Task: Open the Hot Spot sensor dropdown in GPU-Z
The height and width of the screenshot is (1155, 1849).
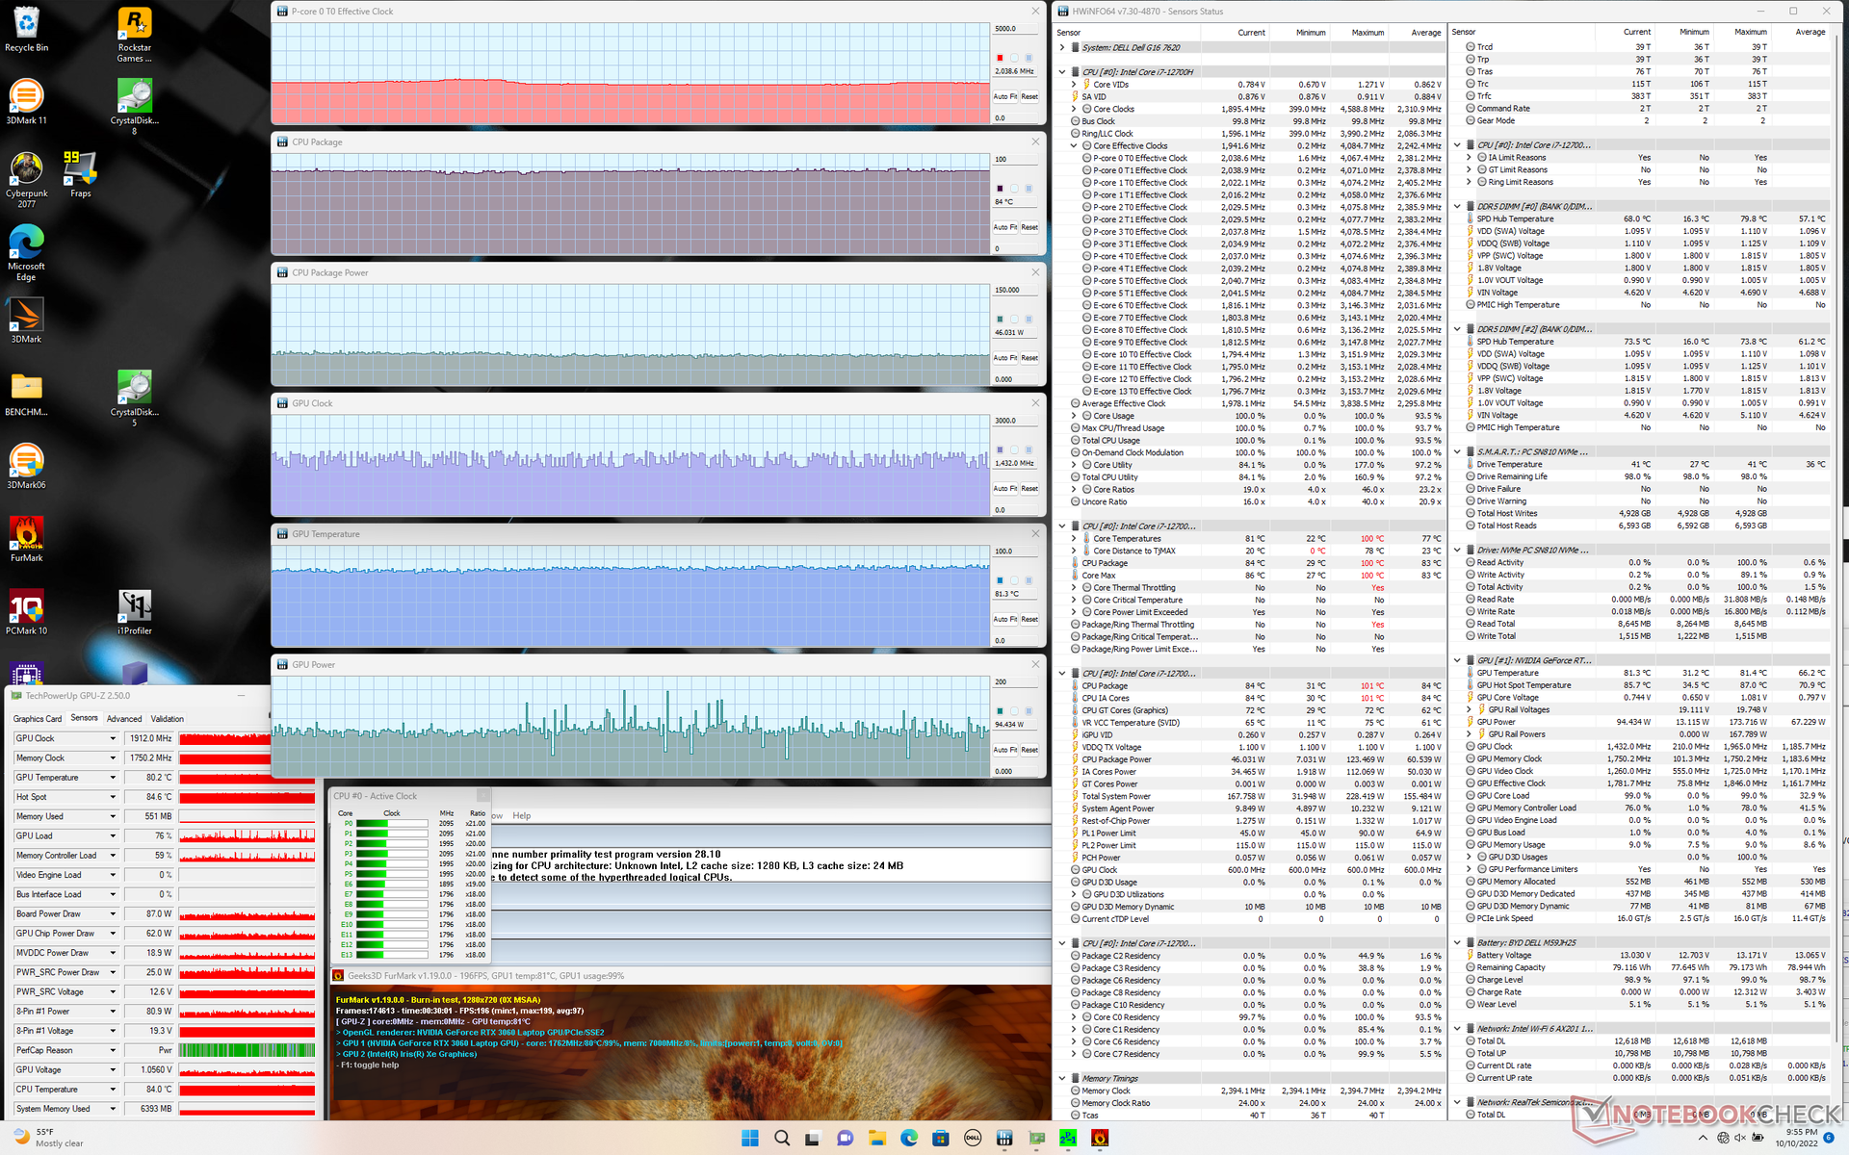Action: tap(113, 797)
